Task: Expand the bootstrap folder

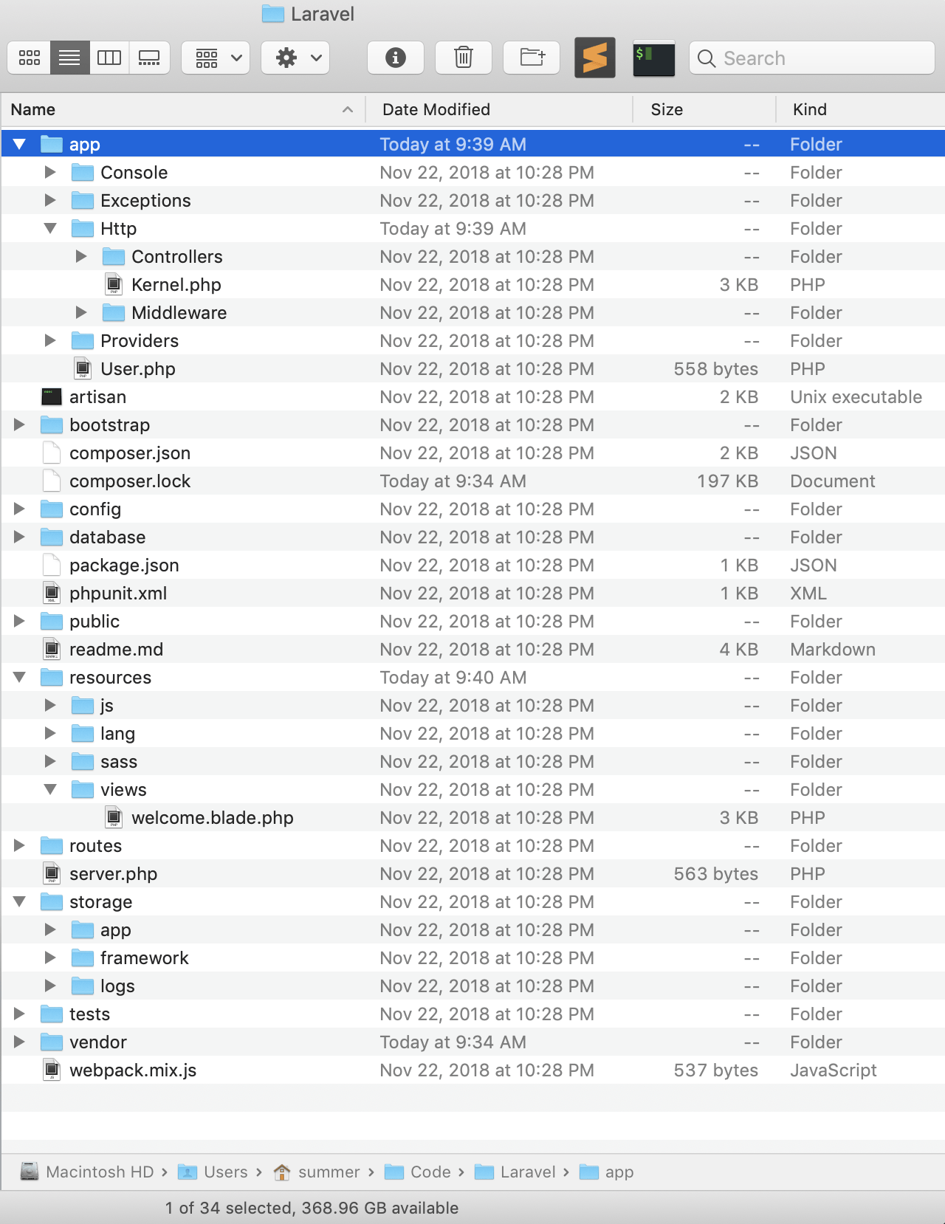Action: [20, 424]
